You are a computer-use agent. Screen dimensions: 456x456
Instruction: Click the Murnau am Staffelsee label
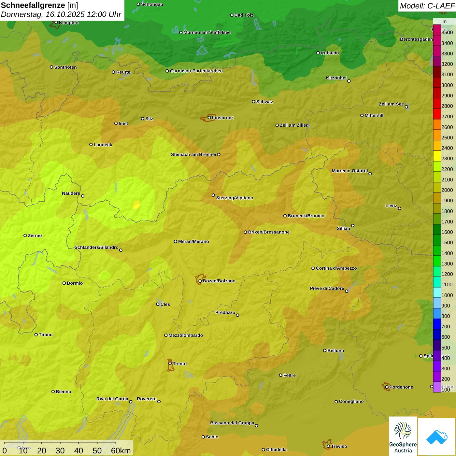[207, 32]
